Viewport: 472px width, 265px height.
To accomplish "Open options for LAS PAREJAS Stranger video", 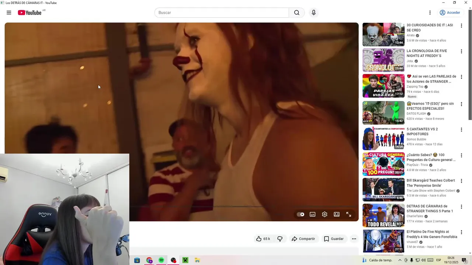I will (461, 77).
